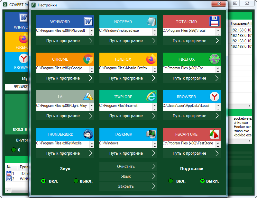Select Hooker.exe in background process list
Screen dimensions: 257x198
(x=243, y=127)
